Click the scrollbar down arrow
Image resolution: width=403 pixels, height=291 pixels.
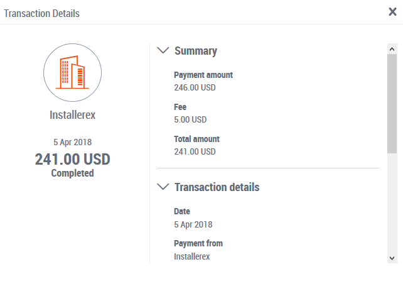point(392,258)
